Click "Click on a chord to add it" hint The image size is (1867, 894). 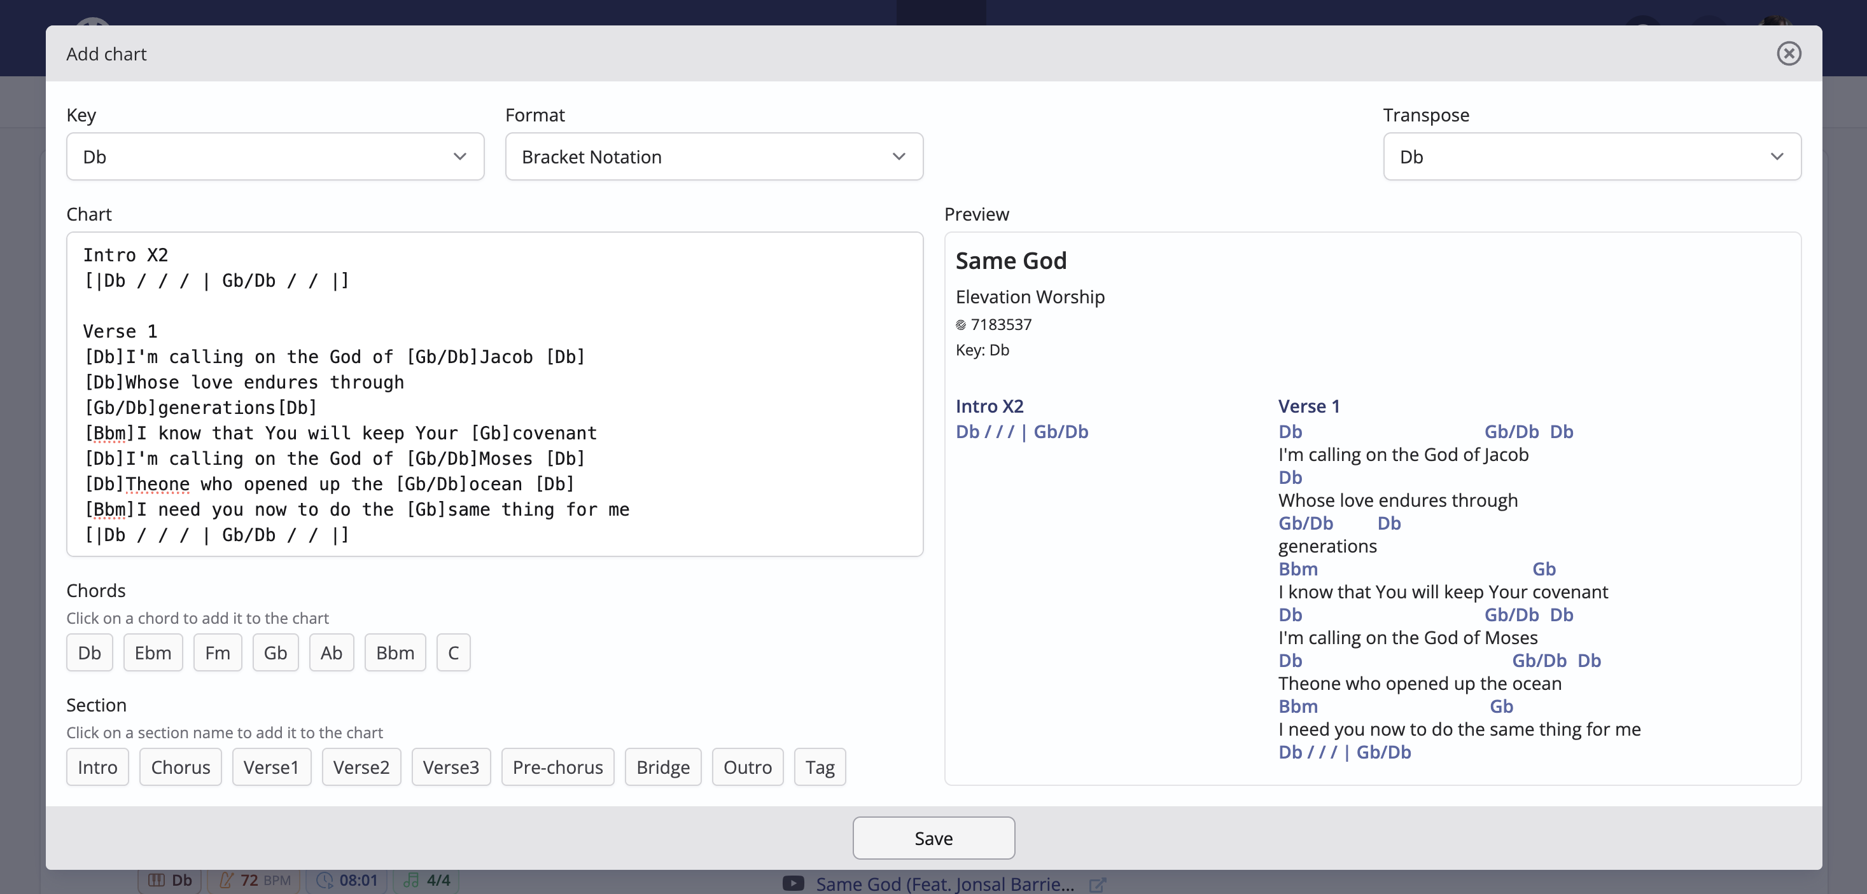click(197, 618)
